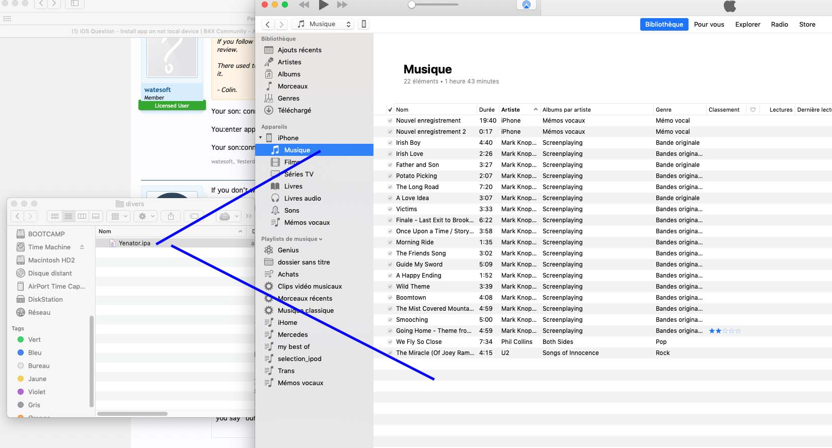Open Genres in the library sidebar
The image size is (832, 448).
click(288, 98)
